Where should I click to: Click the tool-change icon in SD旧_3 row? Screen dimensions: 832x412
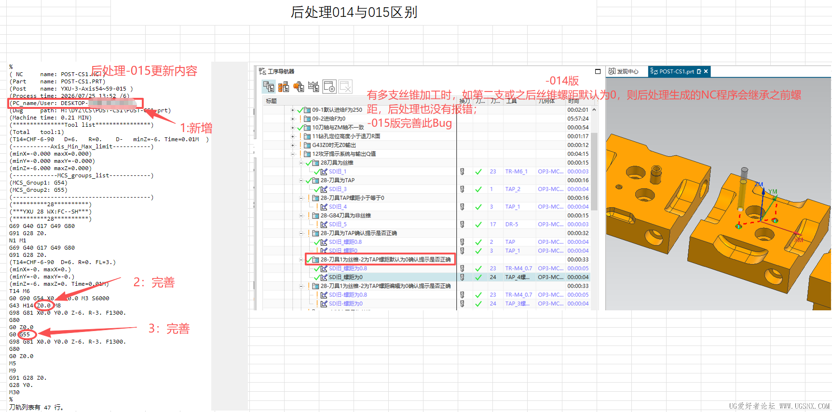462,189
